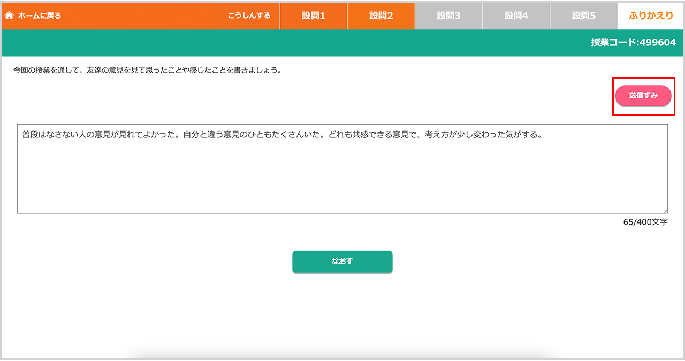Select the ふりかえり tab
Image resolution: width=685 pixels, height=361 pixels.
[x=651, y=16]
